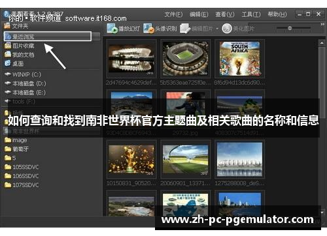Adjust the thumbnail size slider in toolbar

pyautogui.click(x=290, y=28)
